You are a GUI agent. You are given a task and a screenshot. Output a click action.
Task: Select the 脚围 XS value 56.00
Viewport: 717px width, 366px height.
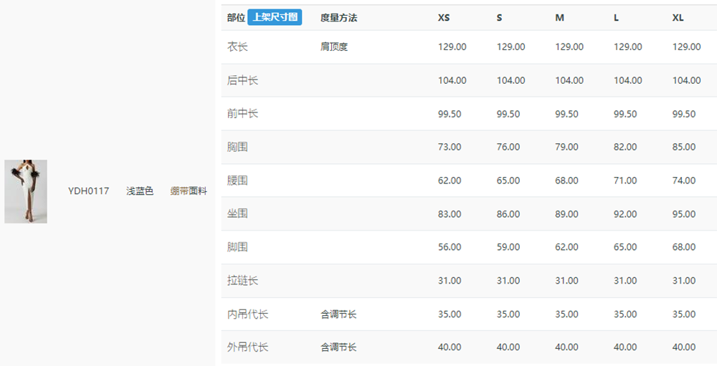(450, 246)
